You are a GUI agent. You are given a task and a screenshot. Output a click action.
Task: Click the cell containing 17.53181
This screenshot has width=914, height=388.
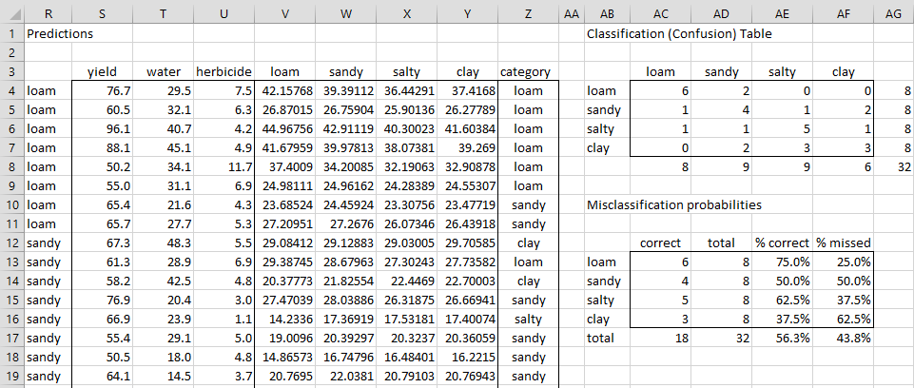(407, 320)
